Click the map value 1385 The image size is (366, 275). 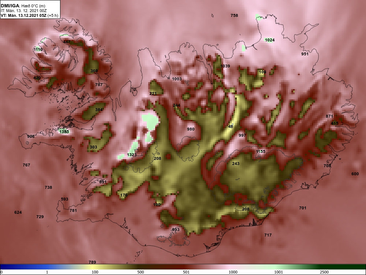pyautogui.click(x=64, y=132)
